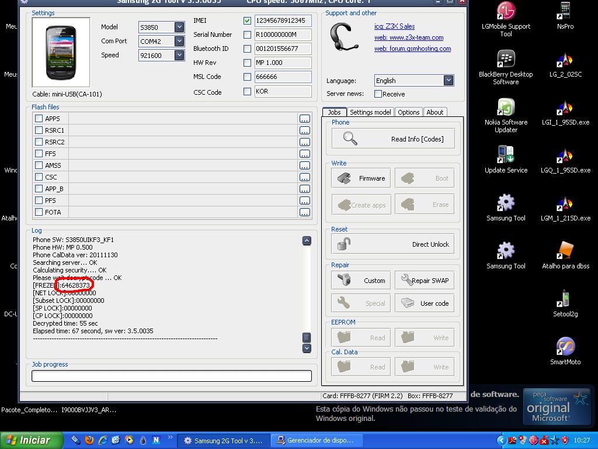Enable Bluetooth ID checkbox
The height and width of the screenshot is (449, 598).
[247, 49]
